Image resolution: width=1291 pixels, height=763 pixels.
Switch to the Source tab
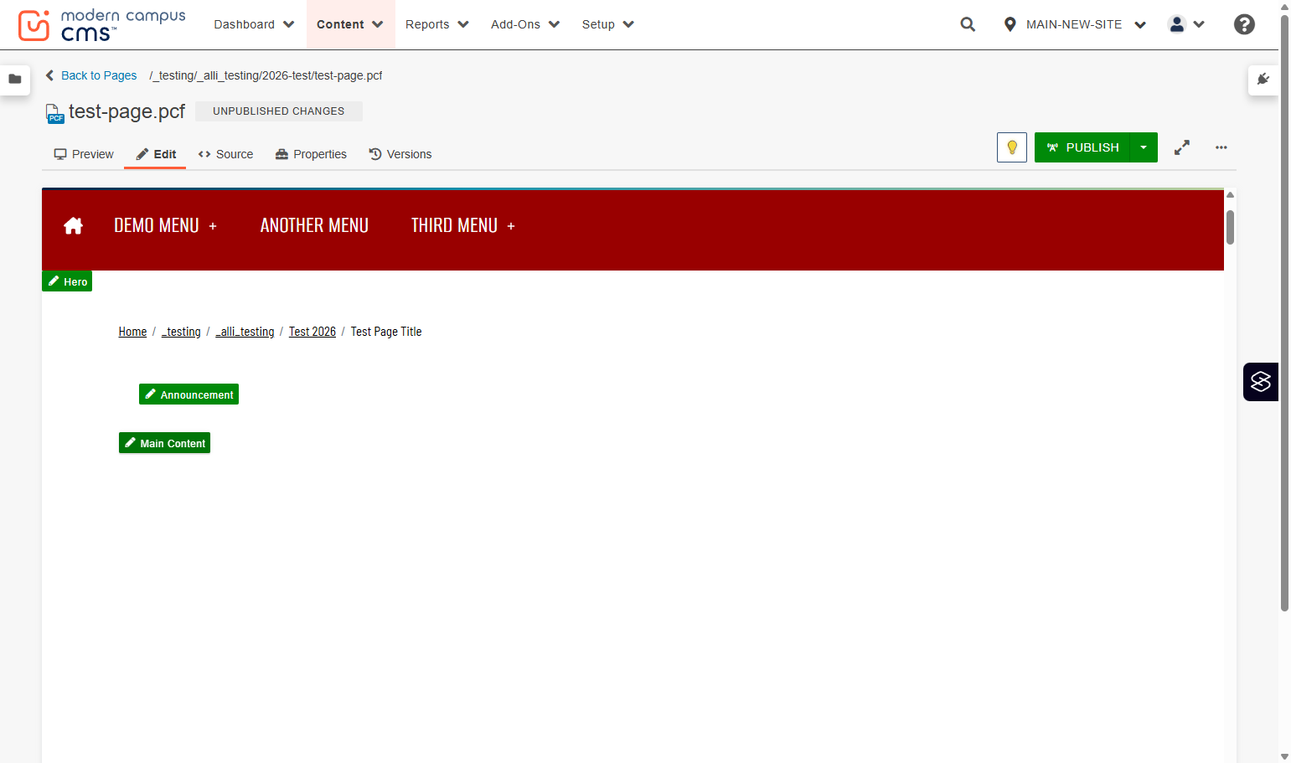(x=225, y=154)
